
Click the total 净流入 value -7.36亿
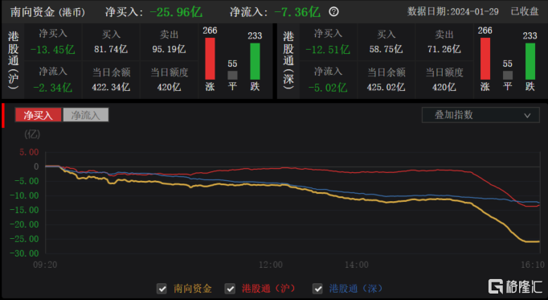click(296, 12)
